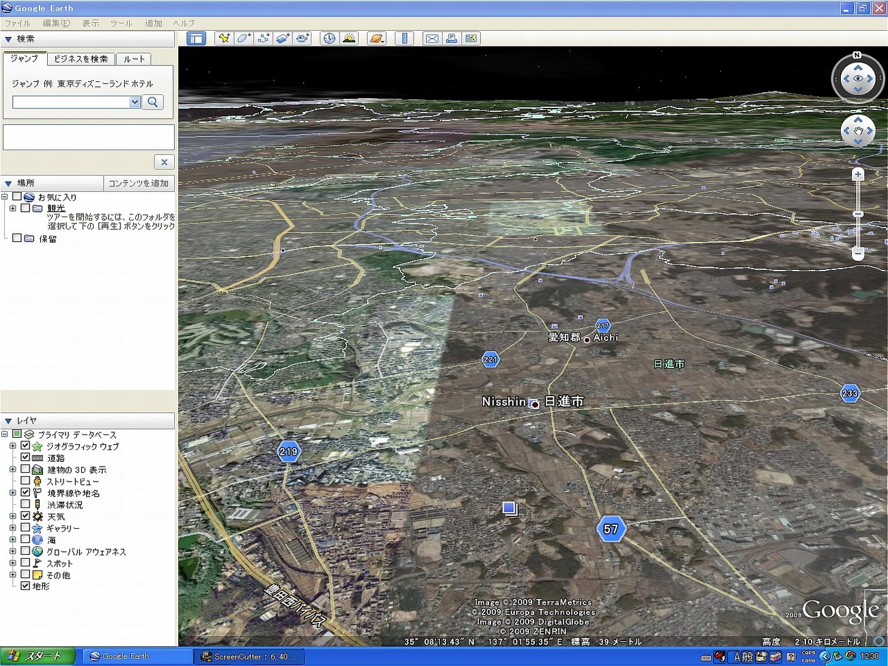Toggle sunlight across the landscape

click(349, 38)
